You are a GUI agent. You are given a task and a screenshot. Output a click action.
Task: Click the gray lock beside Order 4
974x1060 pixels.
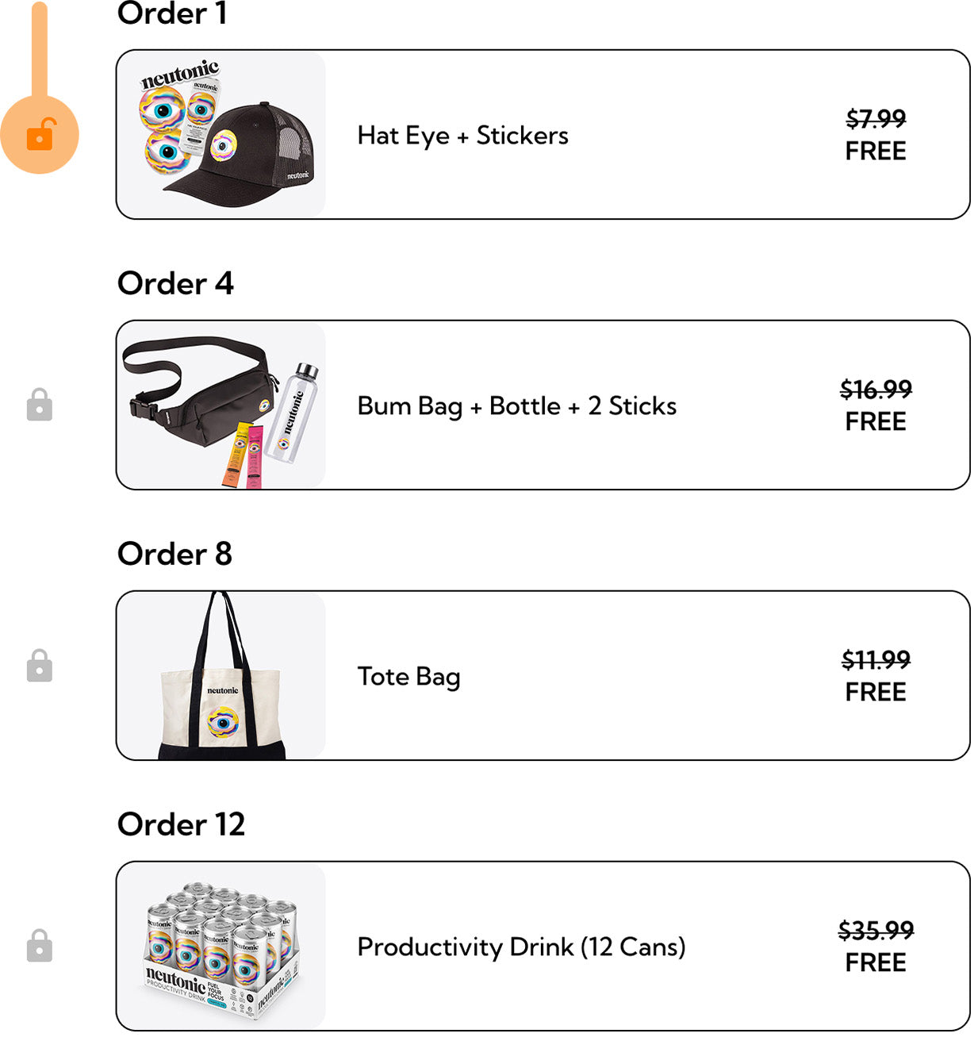pyautogui.click(x=40, y=405)
